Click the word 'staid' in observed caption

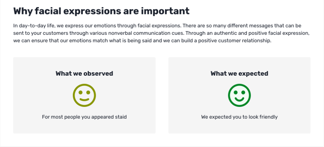pos(121,117)
